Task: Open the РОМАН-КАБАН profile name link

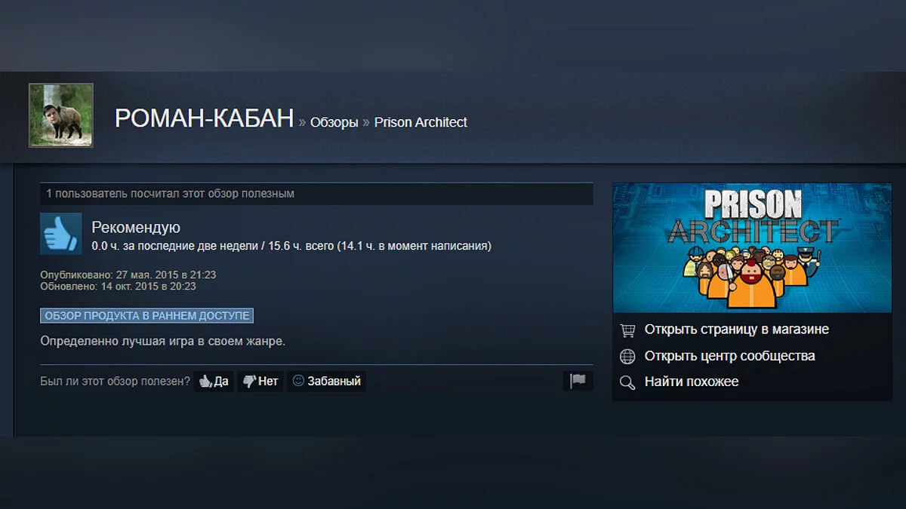Action: coord(204,118)
